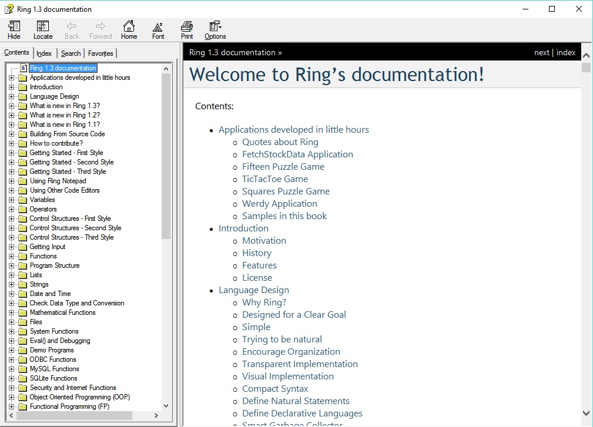
Task: Click the folder icon beside Operators
Action: click(x=23, y=209)
